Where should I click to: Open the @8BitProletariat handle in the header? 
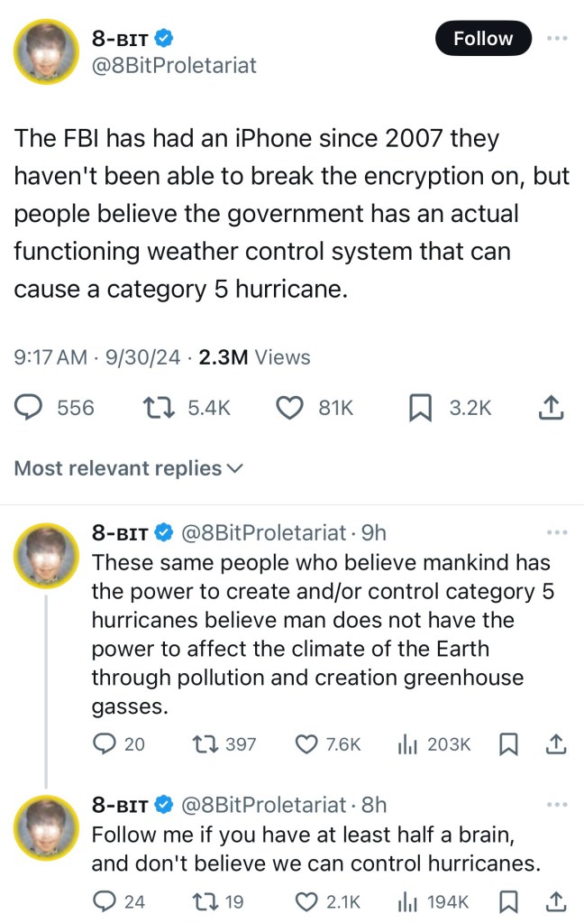[x=174, y=66]
